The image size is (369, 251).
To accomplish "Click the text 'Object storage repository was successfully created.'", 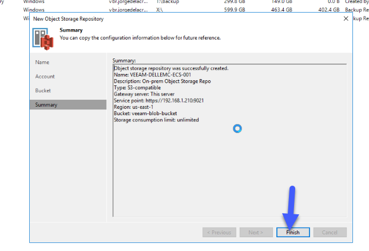I will pyautogui.click(x=171, y=68).
